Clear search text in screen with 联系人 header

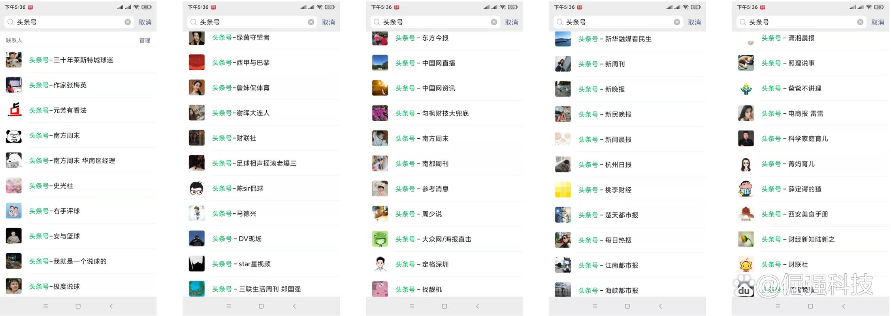click(128, 22)
